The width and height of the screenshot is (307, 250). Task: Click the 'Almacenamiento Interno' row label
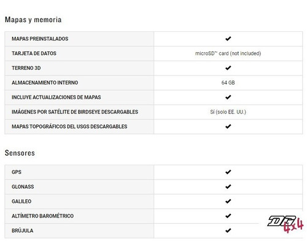(45, 83)
